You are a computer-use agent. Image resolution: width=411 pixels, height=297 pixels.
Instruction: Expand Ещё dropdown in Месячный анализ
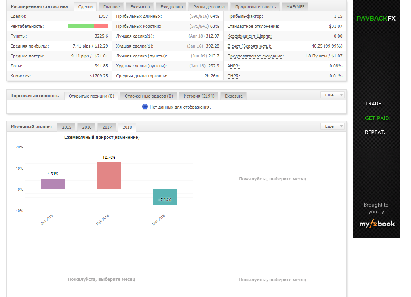[x=332, y=126]
